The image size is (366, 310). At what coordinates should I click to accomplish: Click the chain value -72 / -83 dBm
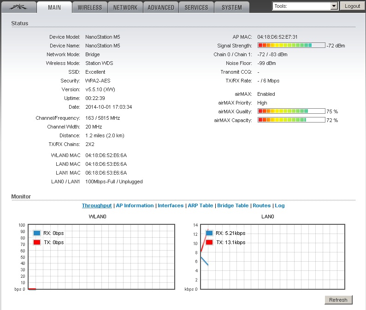point(272,54)
